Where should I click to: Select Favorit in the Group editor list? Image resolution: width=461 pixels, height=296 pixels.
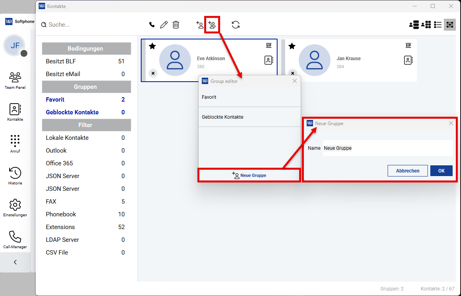click(249, 97)
